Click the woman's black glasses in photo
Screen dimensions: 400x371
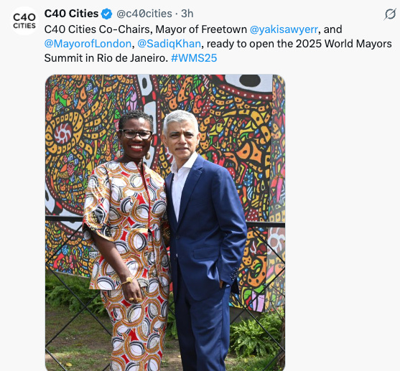click(x=136, y=134)
